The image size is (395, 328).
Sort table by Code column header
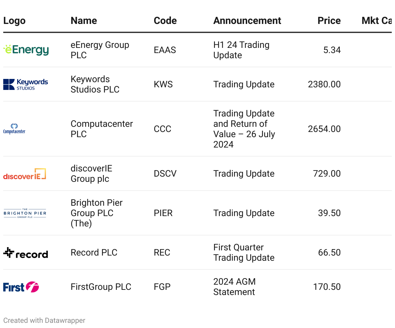pyautogui.click(x=165, y=21)
